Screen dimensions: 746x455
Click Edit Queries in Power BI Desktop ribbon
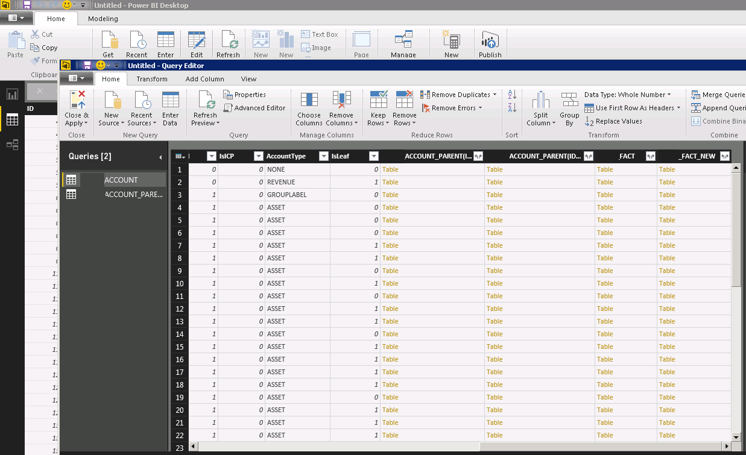click(197, 44)
